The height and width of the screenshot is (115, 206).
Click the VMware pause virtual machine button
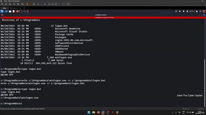27,4
